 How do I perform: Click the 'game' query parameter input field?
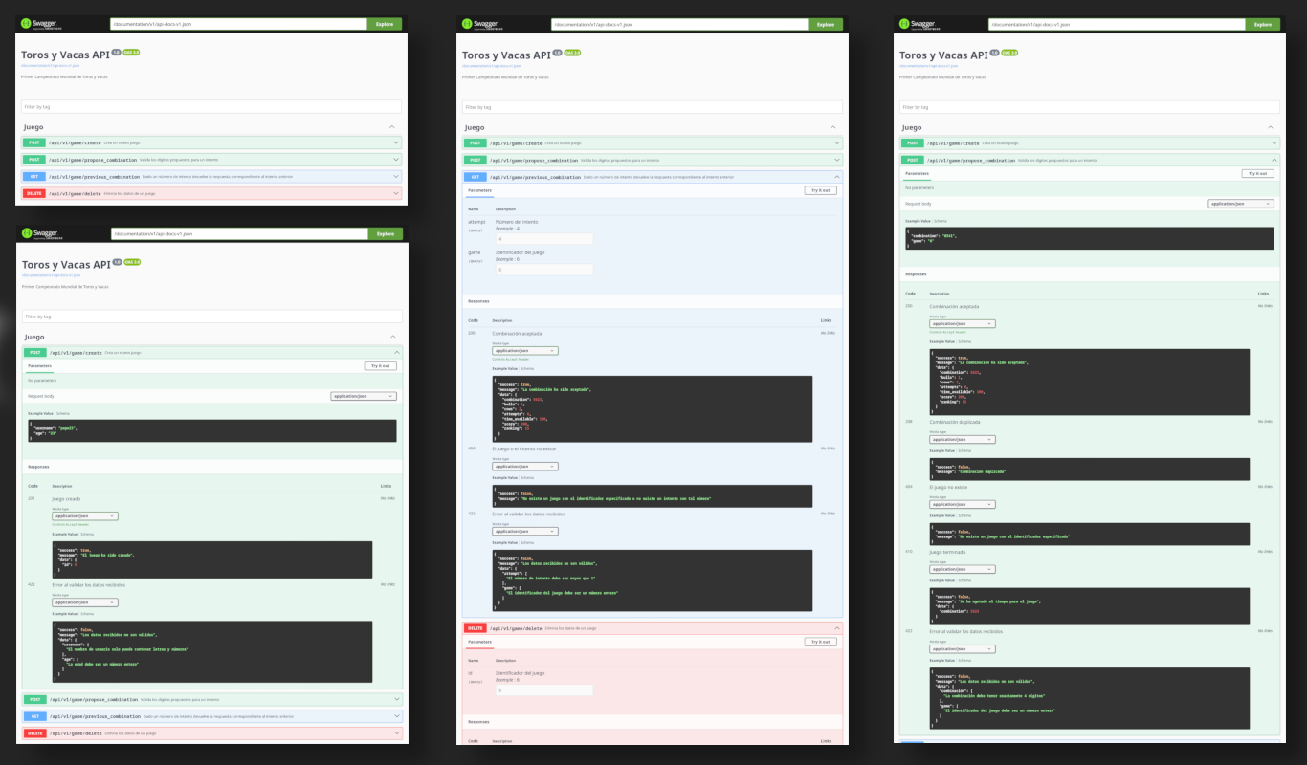(543, 270)
